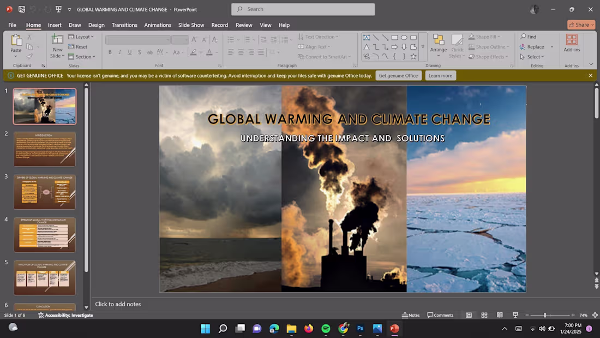
Task: Switch to Slide Sorter view
Action: [x=484, y=315]
